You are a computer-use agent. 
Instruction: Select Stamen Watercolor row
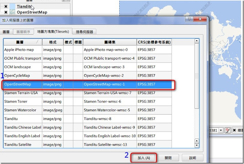tap(88, 110)
